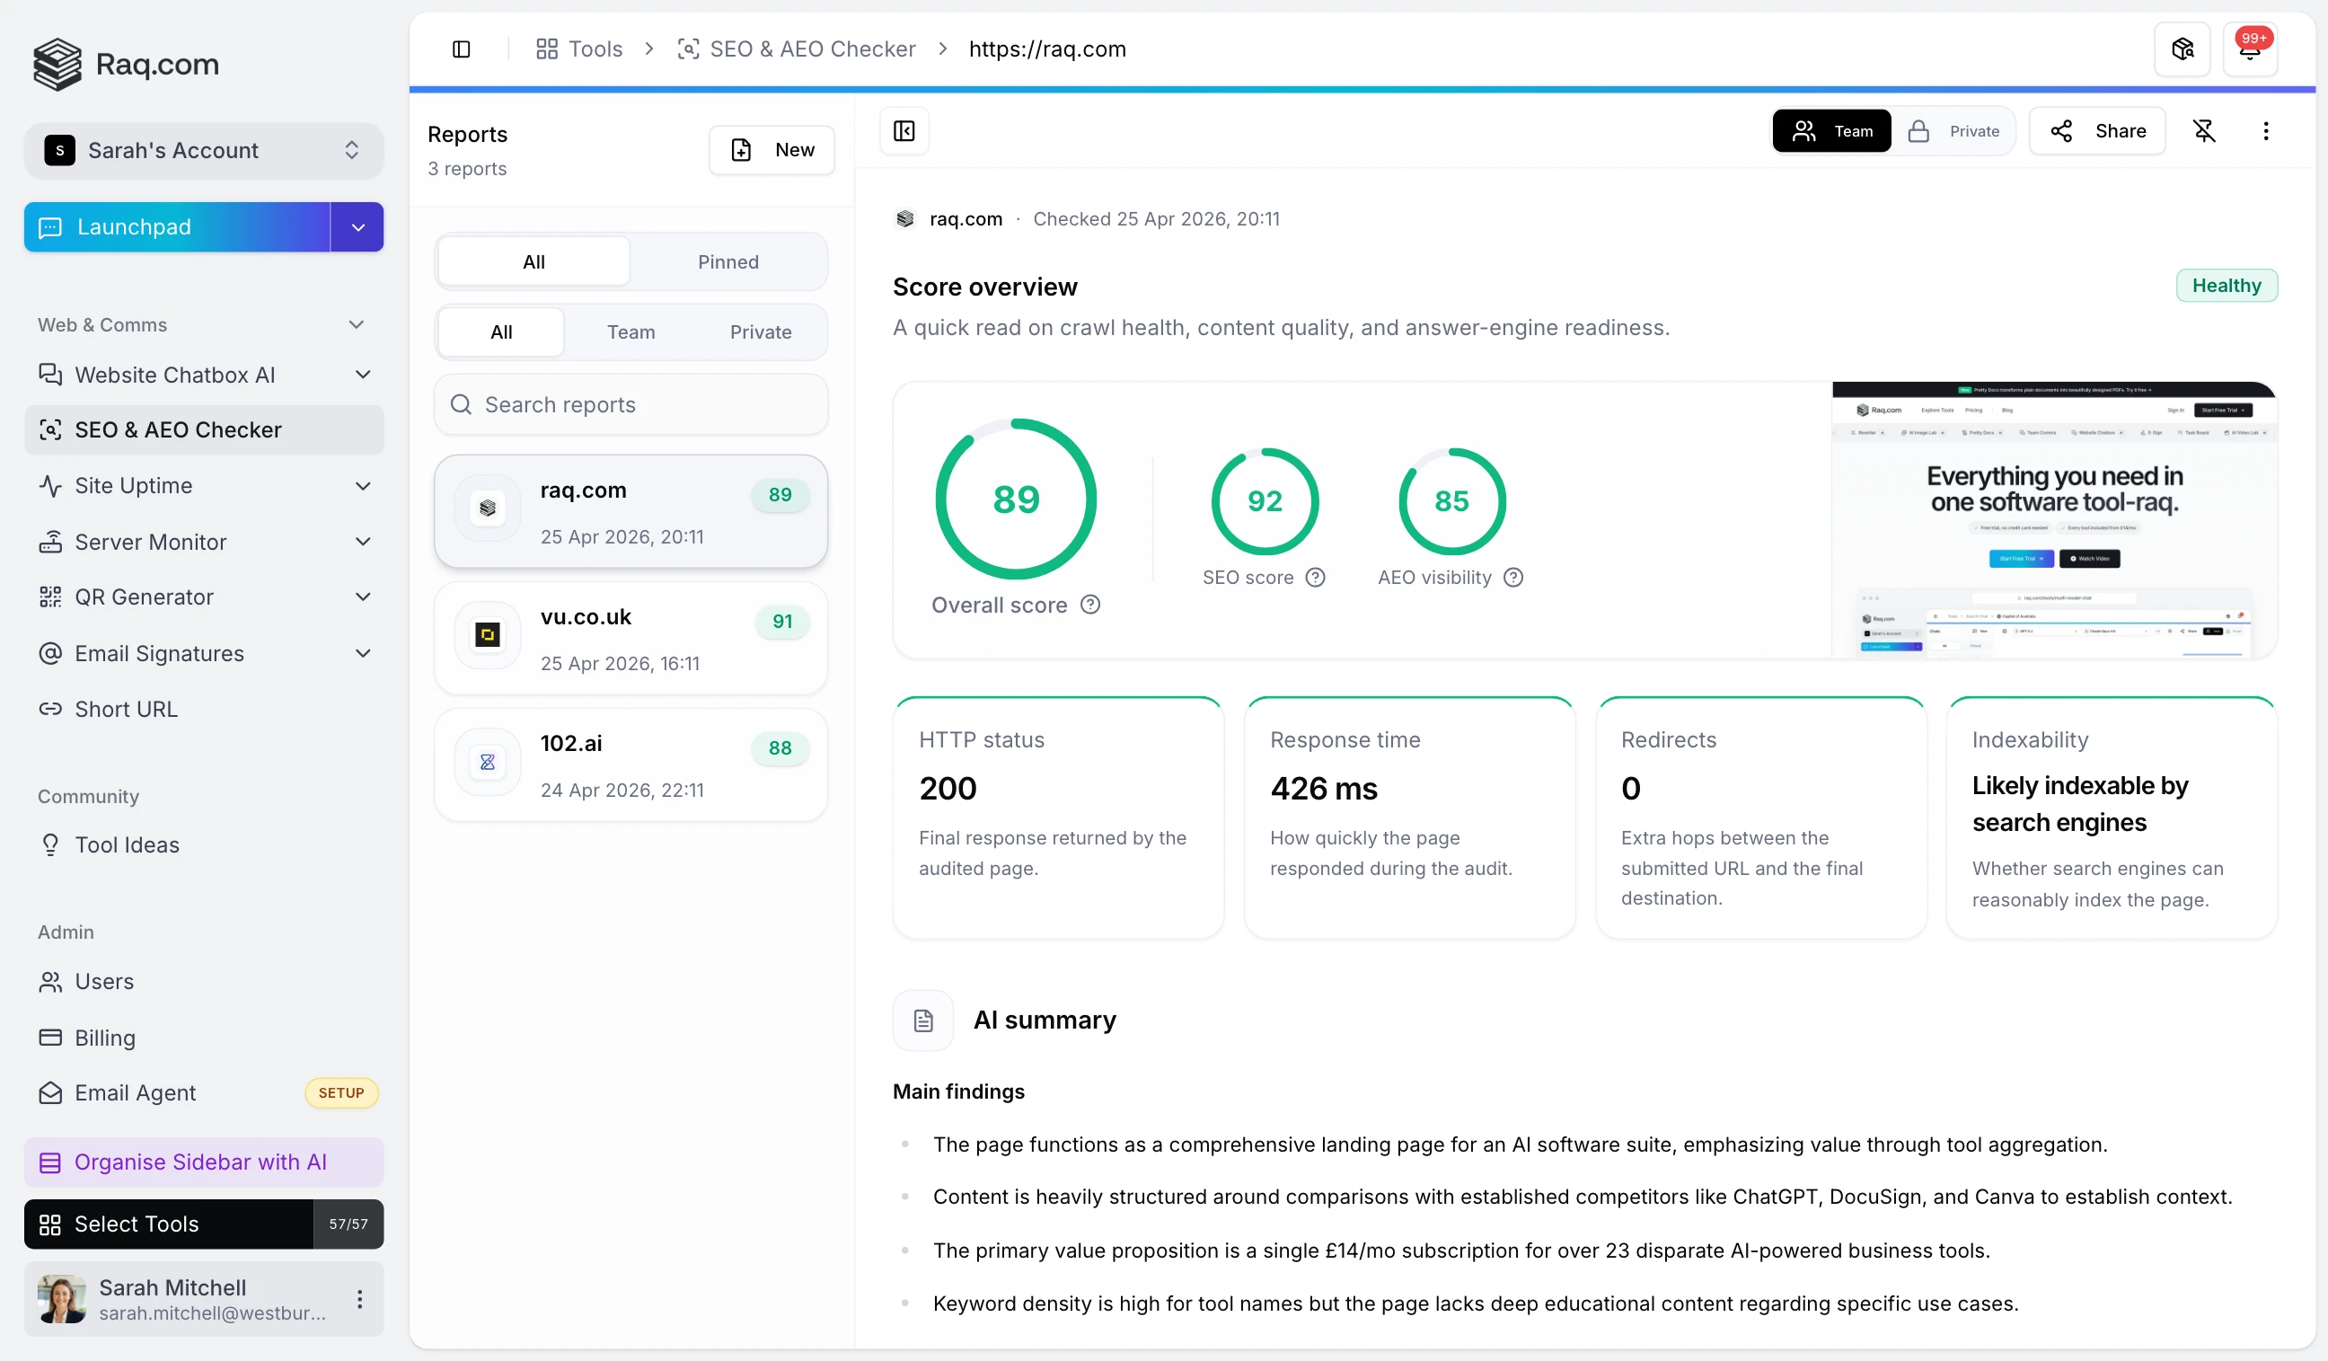Open the Sarah's Account switcher
This screenshot has width=2328, height=1361.
point(203,151)
